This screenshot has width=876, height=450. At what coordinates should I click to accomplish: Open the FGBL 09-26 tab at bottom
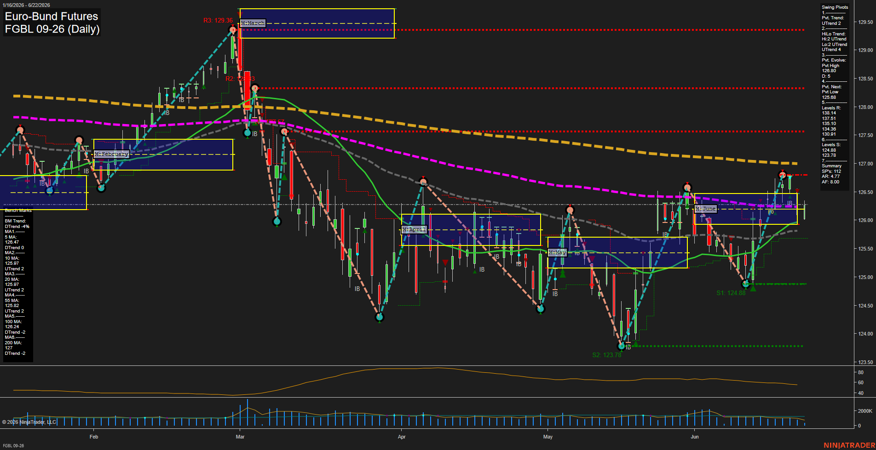coord(13,446)
